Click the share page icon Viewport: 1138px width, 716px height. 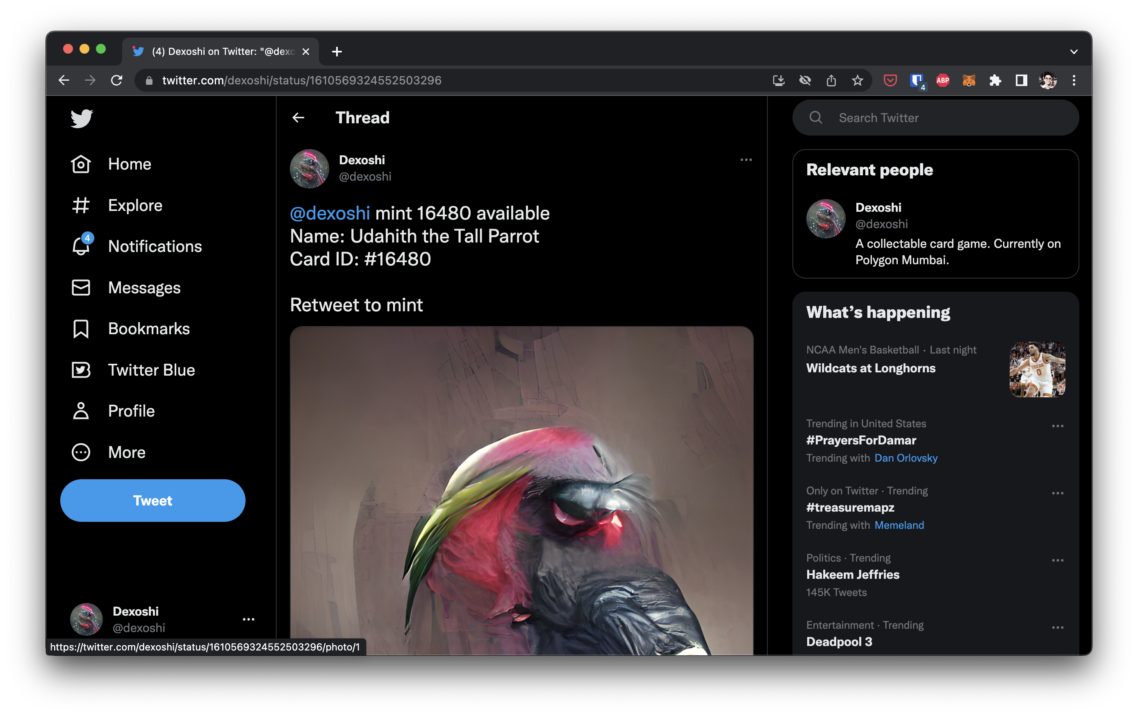831,80
